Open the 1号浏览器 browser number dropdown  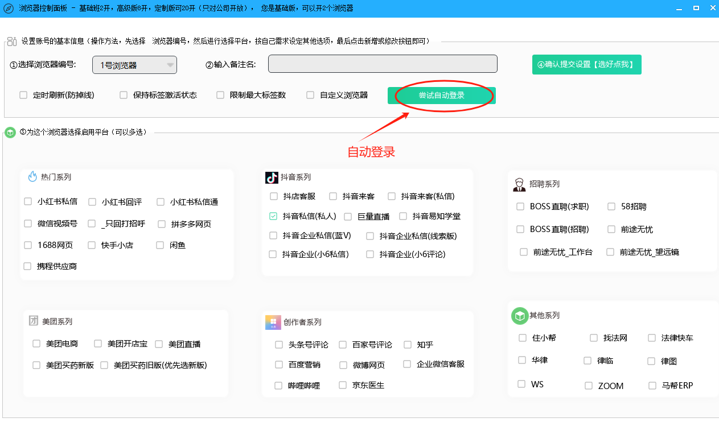coord(134,65)
